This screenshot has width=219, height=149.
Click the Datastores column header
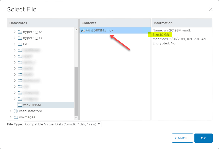[19, 23]
